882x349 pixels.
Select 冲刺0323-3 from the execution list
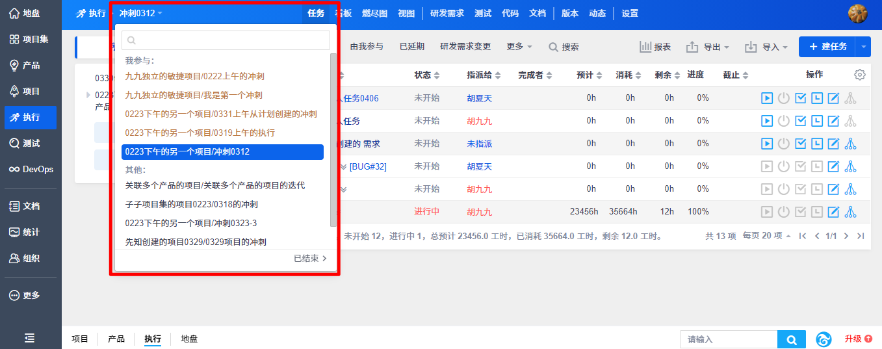[x=190, y=223]
